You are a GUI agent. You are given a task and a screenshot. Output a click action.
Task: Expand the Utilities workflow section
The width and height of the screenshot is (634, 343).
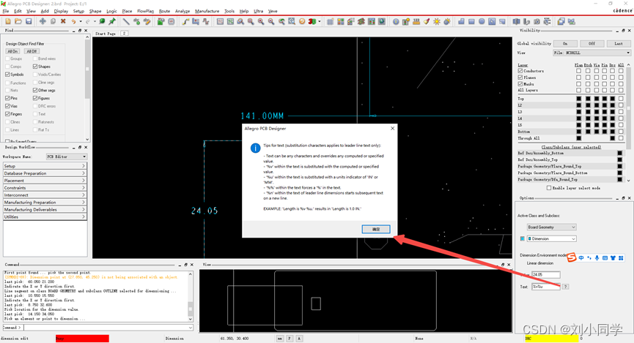[45, 216]
